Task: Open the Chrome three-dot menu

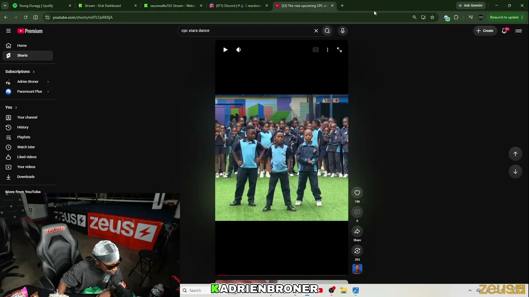Action: point(522,17)
